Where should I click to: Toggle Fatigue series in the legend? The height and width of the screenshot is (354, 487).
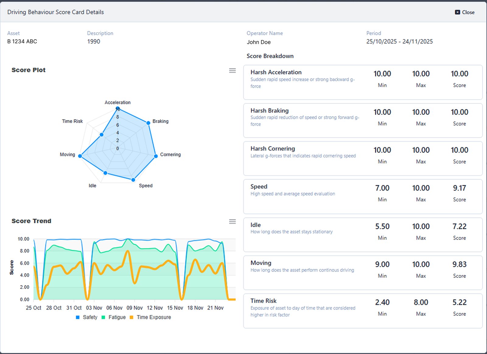click(114, 317)
